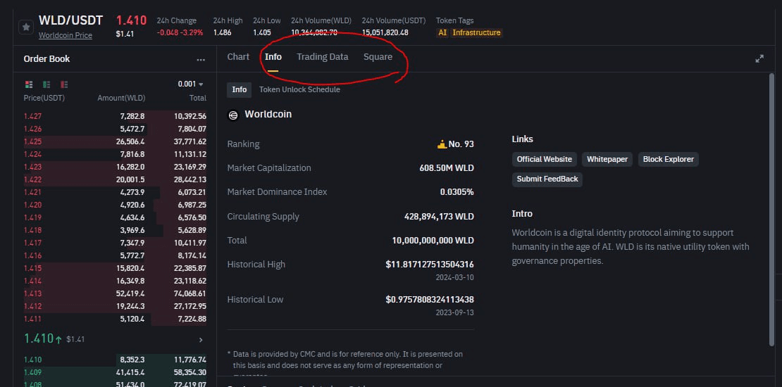
Task: Open the Token Unlock Schedule sub-tab
Action: click(x=299, y=89)
